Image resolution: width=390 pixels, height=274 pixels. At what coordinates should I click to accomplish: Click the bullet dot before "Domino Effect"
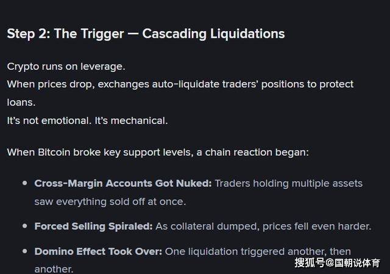click(x=25, y=251)
